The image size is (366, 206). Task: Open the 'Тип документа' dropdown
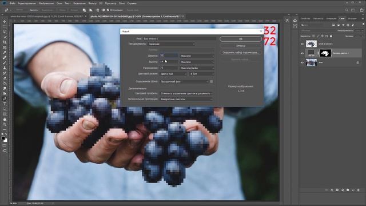point(172,44)
